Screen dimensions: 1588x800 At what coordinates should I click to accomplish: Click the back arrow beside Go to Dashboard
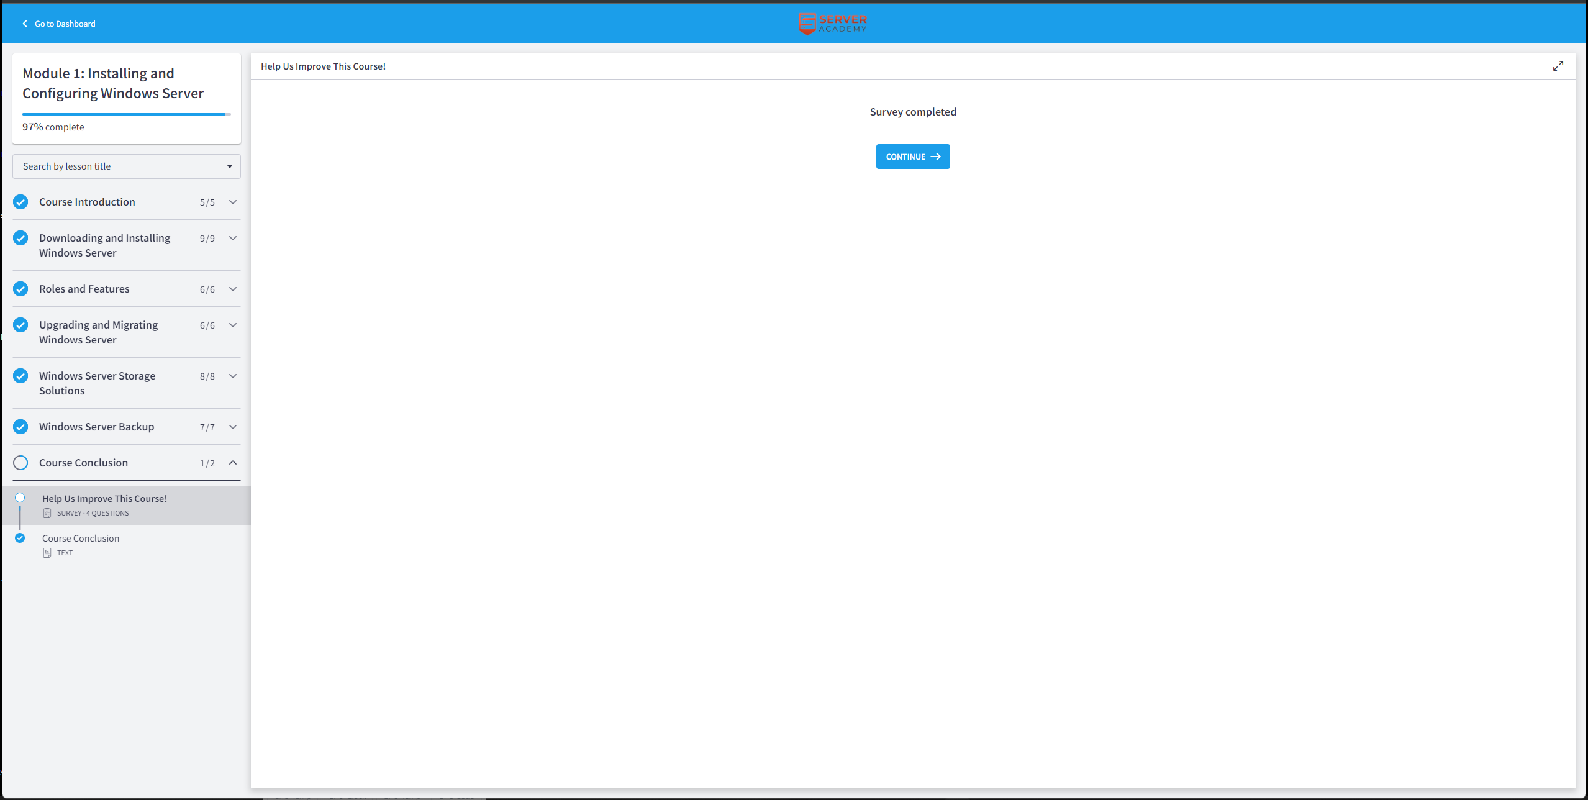click(25, 24)
